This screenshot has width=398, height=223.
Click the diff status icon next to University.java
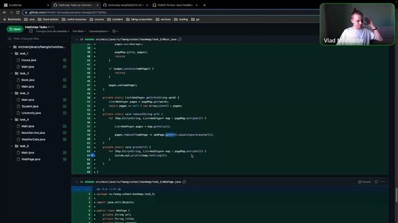click(x=65, y=113)
